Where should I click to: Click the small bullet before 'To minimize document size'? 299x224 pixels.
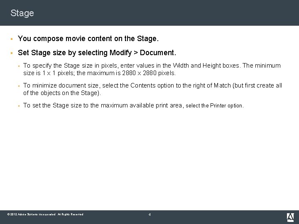point(19,86)
